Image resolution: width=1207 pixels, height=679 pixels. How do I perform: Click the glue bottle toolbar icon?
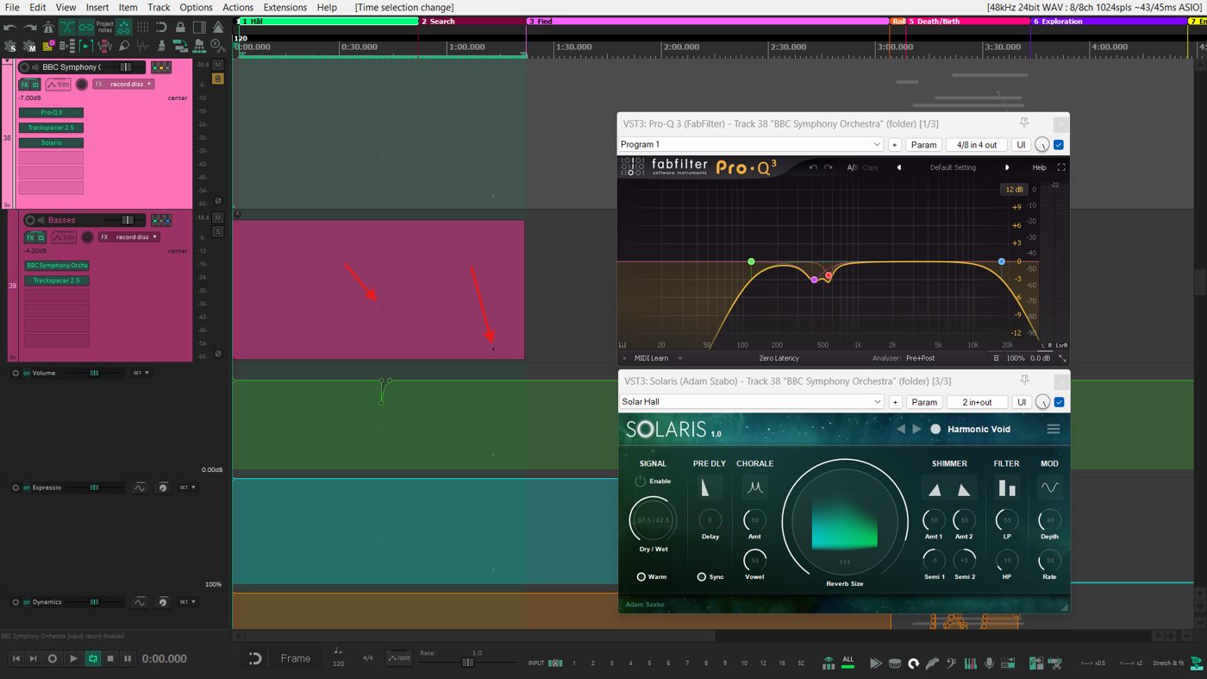pyautogui.click(x=124, y=46)
